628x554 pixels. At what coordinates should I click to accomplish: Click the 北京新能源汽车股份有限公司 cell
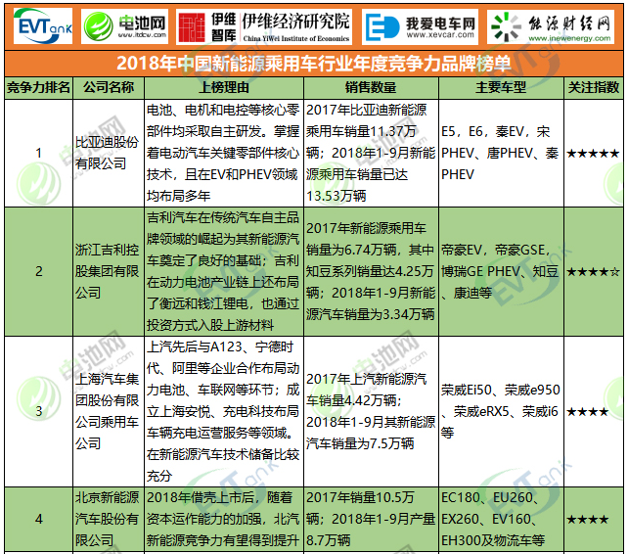click(108, 519)
